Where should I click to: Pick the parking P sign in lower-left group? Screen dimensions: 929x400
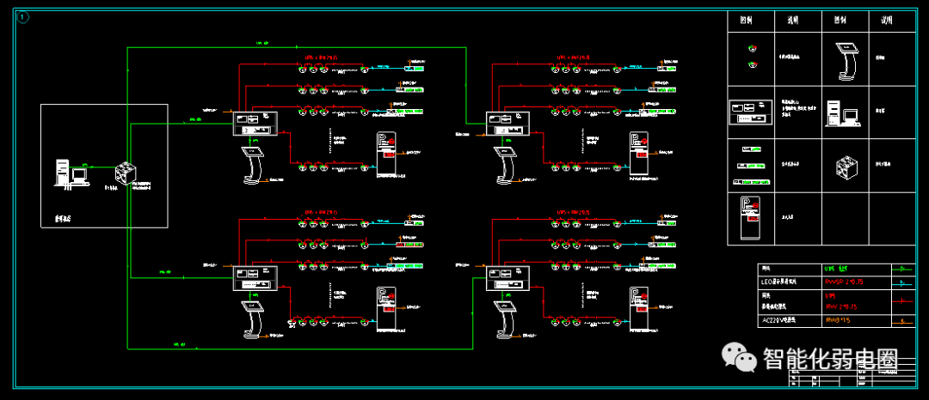(385, 308)
